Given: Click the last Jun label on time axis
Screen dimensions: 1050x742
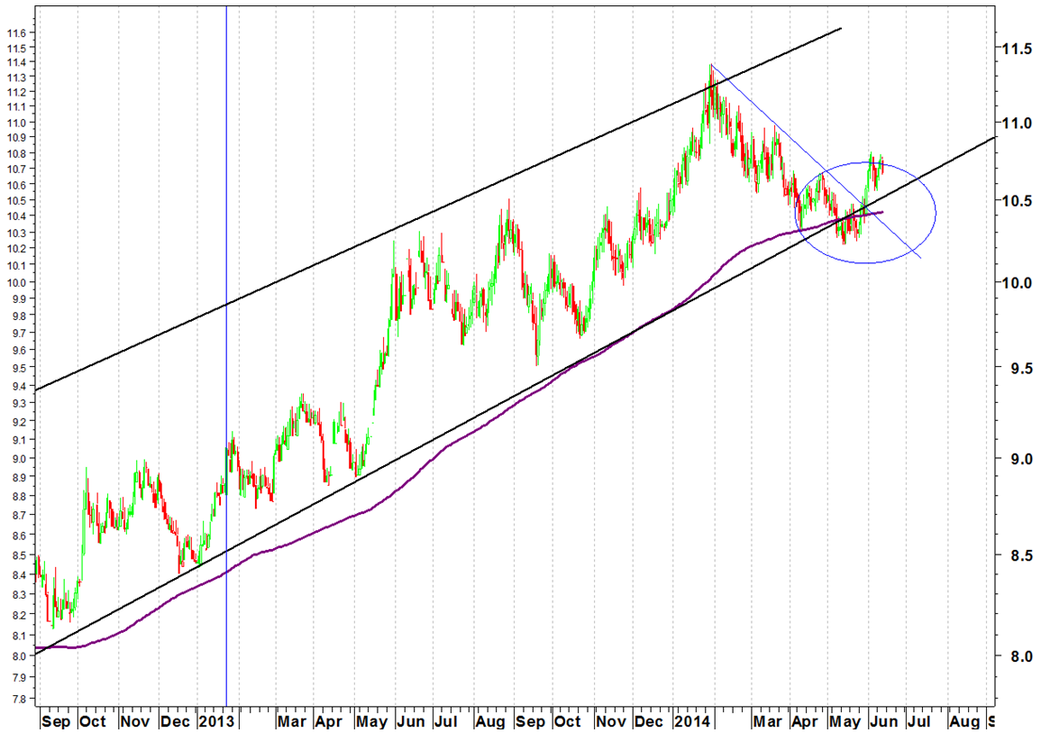Looking at the screenshot, I should pyautogui.click(x=883, y=721).
